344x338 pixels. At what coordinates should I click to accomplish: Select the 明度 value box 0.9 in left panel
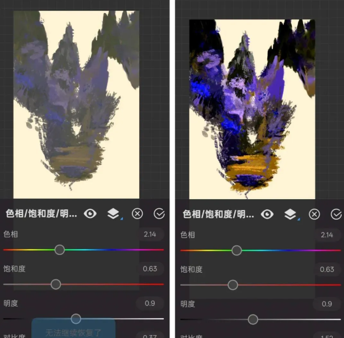tap(150, 303)
